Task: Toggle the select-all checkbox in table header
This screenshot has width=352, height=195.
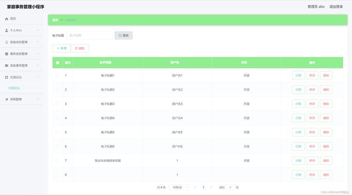Action: click(x=58, y=63)
